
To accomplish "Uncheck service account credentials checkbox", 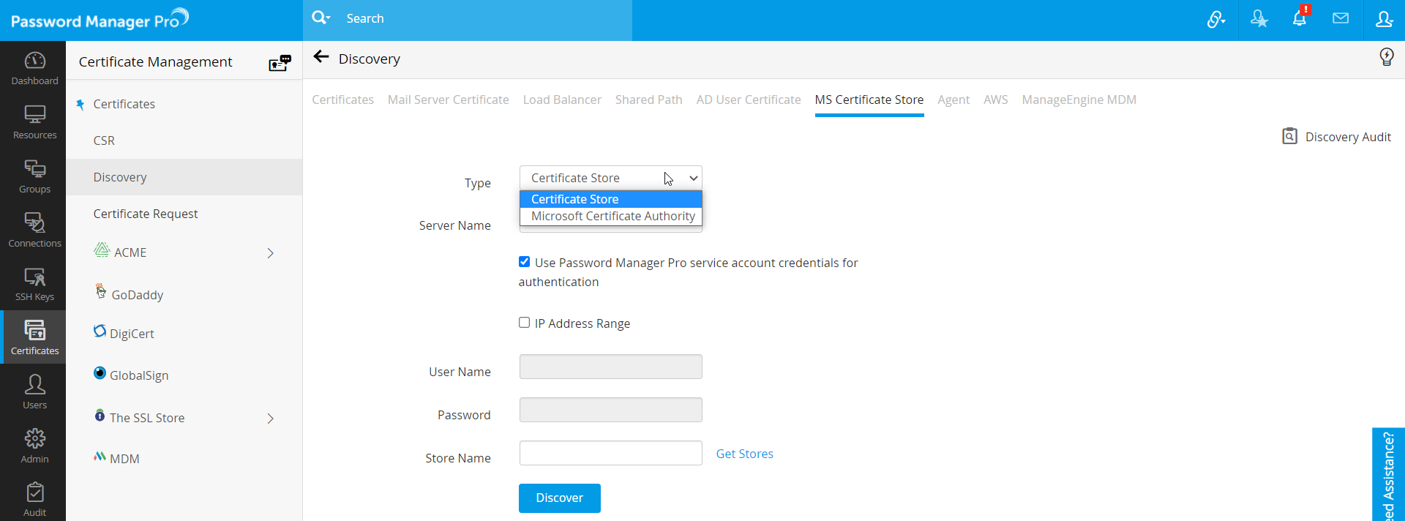I will [x=524, y=262].
